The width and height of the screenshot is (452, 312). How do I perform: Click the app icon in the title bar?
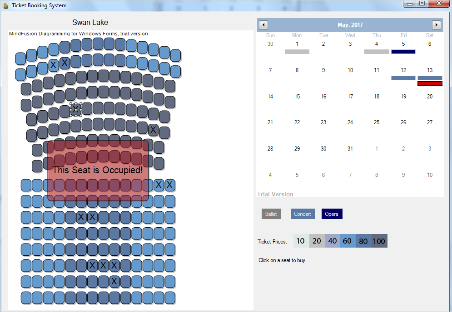pos(5,5)
